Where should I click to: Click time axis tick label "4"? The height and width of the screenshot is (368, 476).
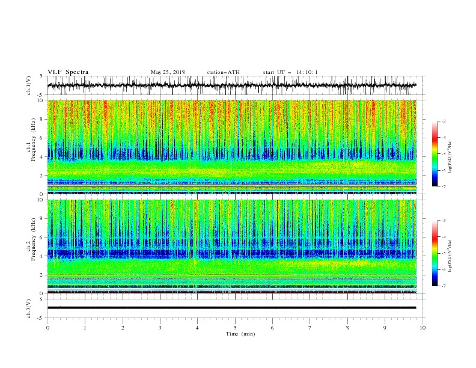197,328
